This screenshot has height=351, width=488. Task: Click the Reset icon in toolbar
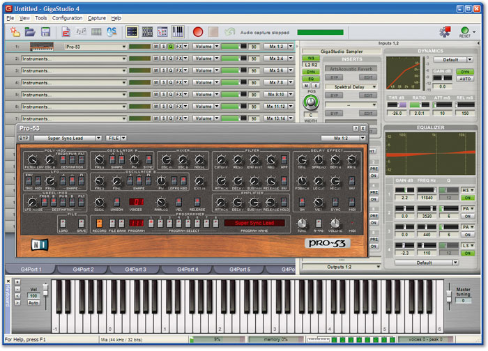pos(465,32)
